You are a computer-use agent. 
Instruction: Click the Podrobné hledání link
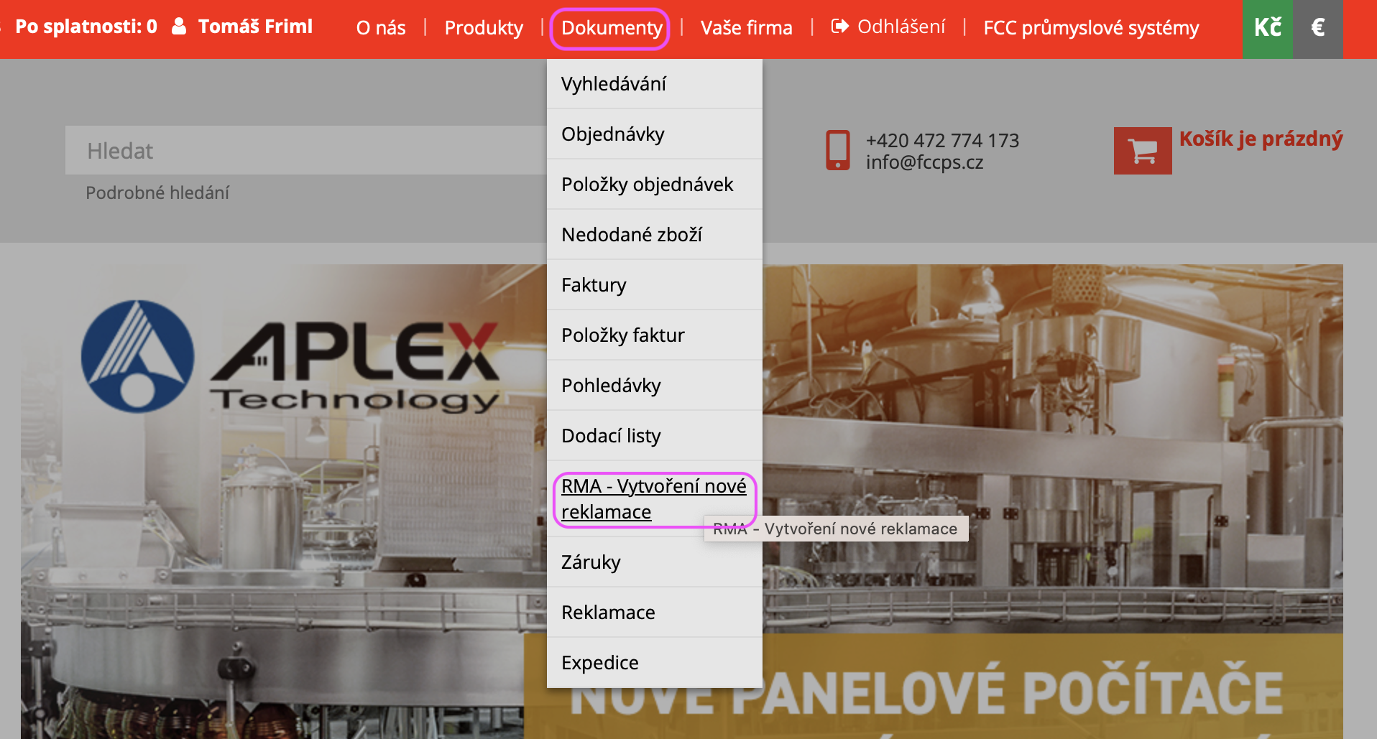(157, 192)
